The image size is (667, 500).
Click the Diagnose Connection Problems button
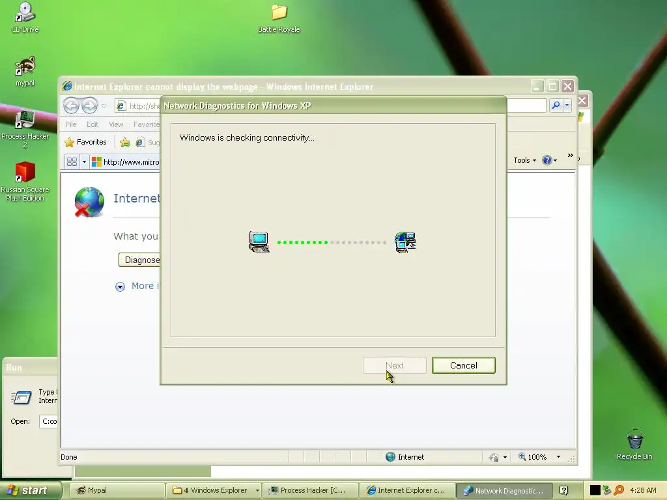pyautogui.click(x=139, y=260)
